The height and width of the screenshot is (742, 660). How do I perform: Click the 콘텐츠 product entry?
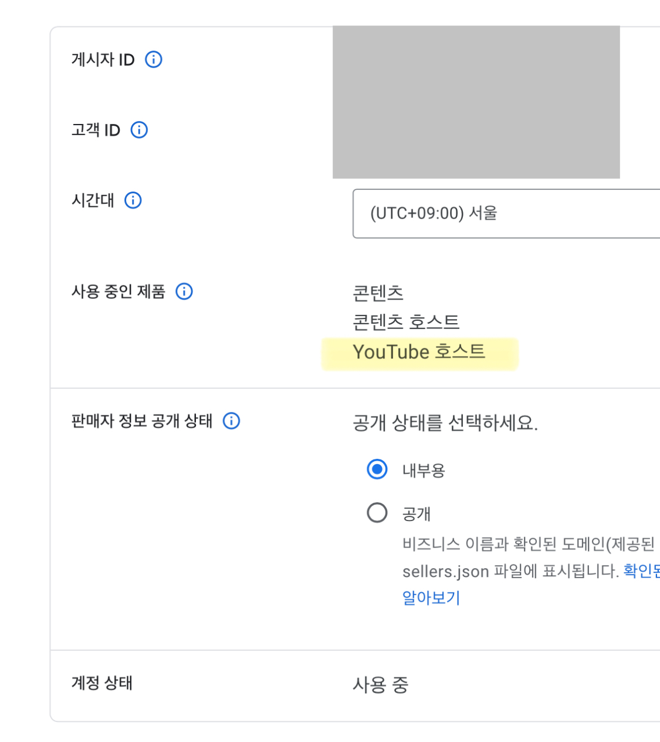[378, 293]
